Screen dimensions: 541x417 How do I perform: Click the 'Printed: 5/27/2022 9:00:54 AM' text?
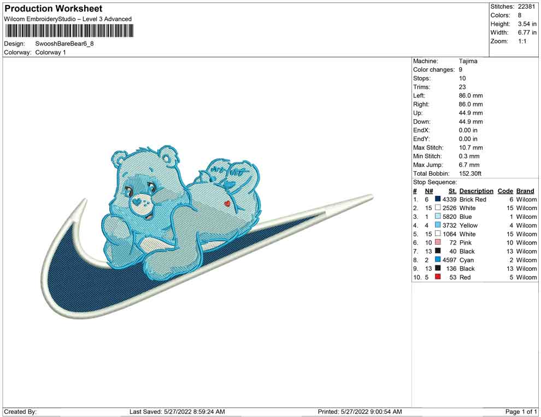tap(360, 412)
